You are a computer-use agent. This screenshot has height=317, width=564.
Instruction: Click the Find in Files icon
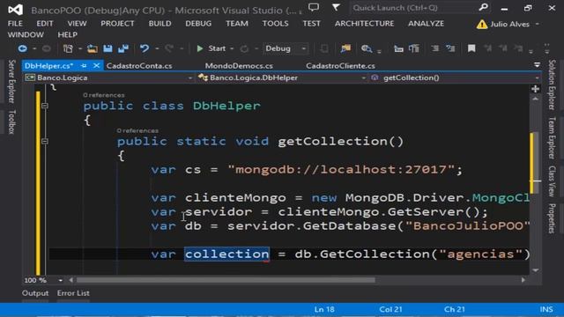tap(367, 48)
